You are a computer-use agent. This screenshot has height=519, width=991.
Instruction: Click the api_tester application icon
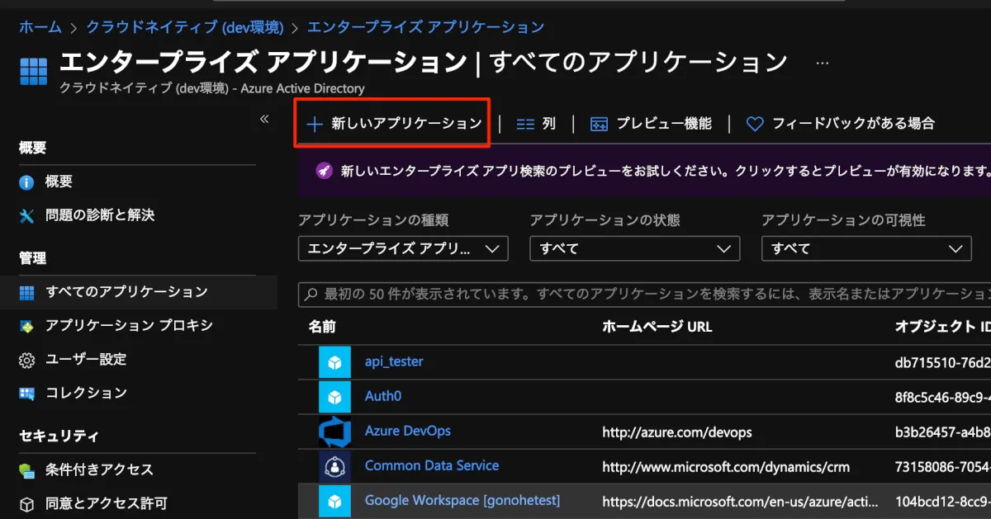pyautogui.click(x=335, y=362)
